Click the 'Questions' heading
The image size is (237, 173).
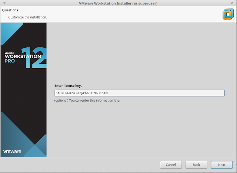tap(10, 10)
